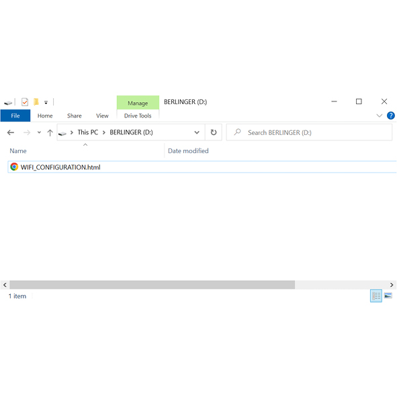Open the File menu tab
This screenshot has width=397, height=397.
15,116
